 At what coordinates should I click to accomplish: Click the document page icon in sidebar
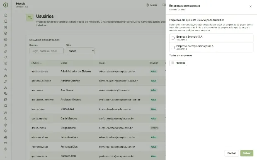[6, 21]
